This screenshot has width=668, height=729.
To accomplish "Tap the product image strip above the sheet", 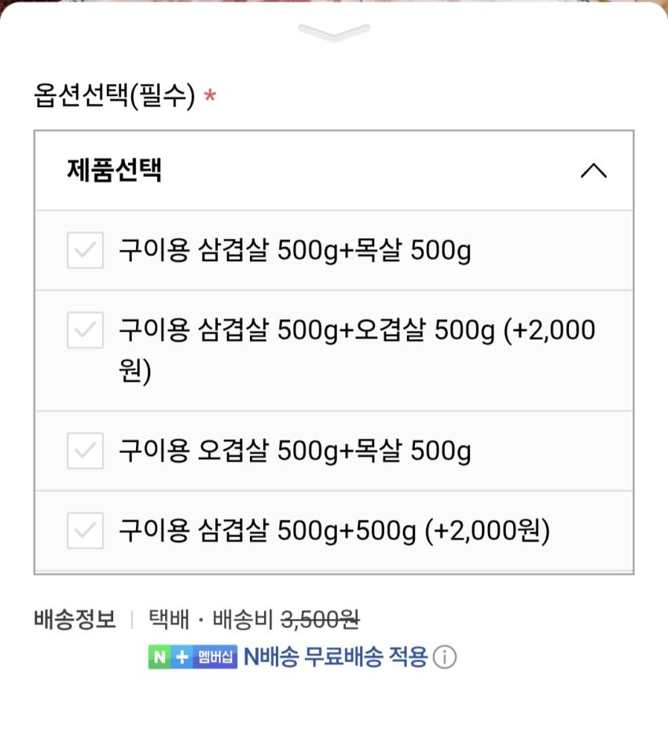I will [334, 2].
